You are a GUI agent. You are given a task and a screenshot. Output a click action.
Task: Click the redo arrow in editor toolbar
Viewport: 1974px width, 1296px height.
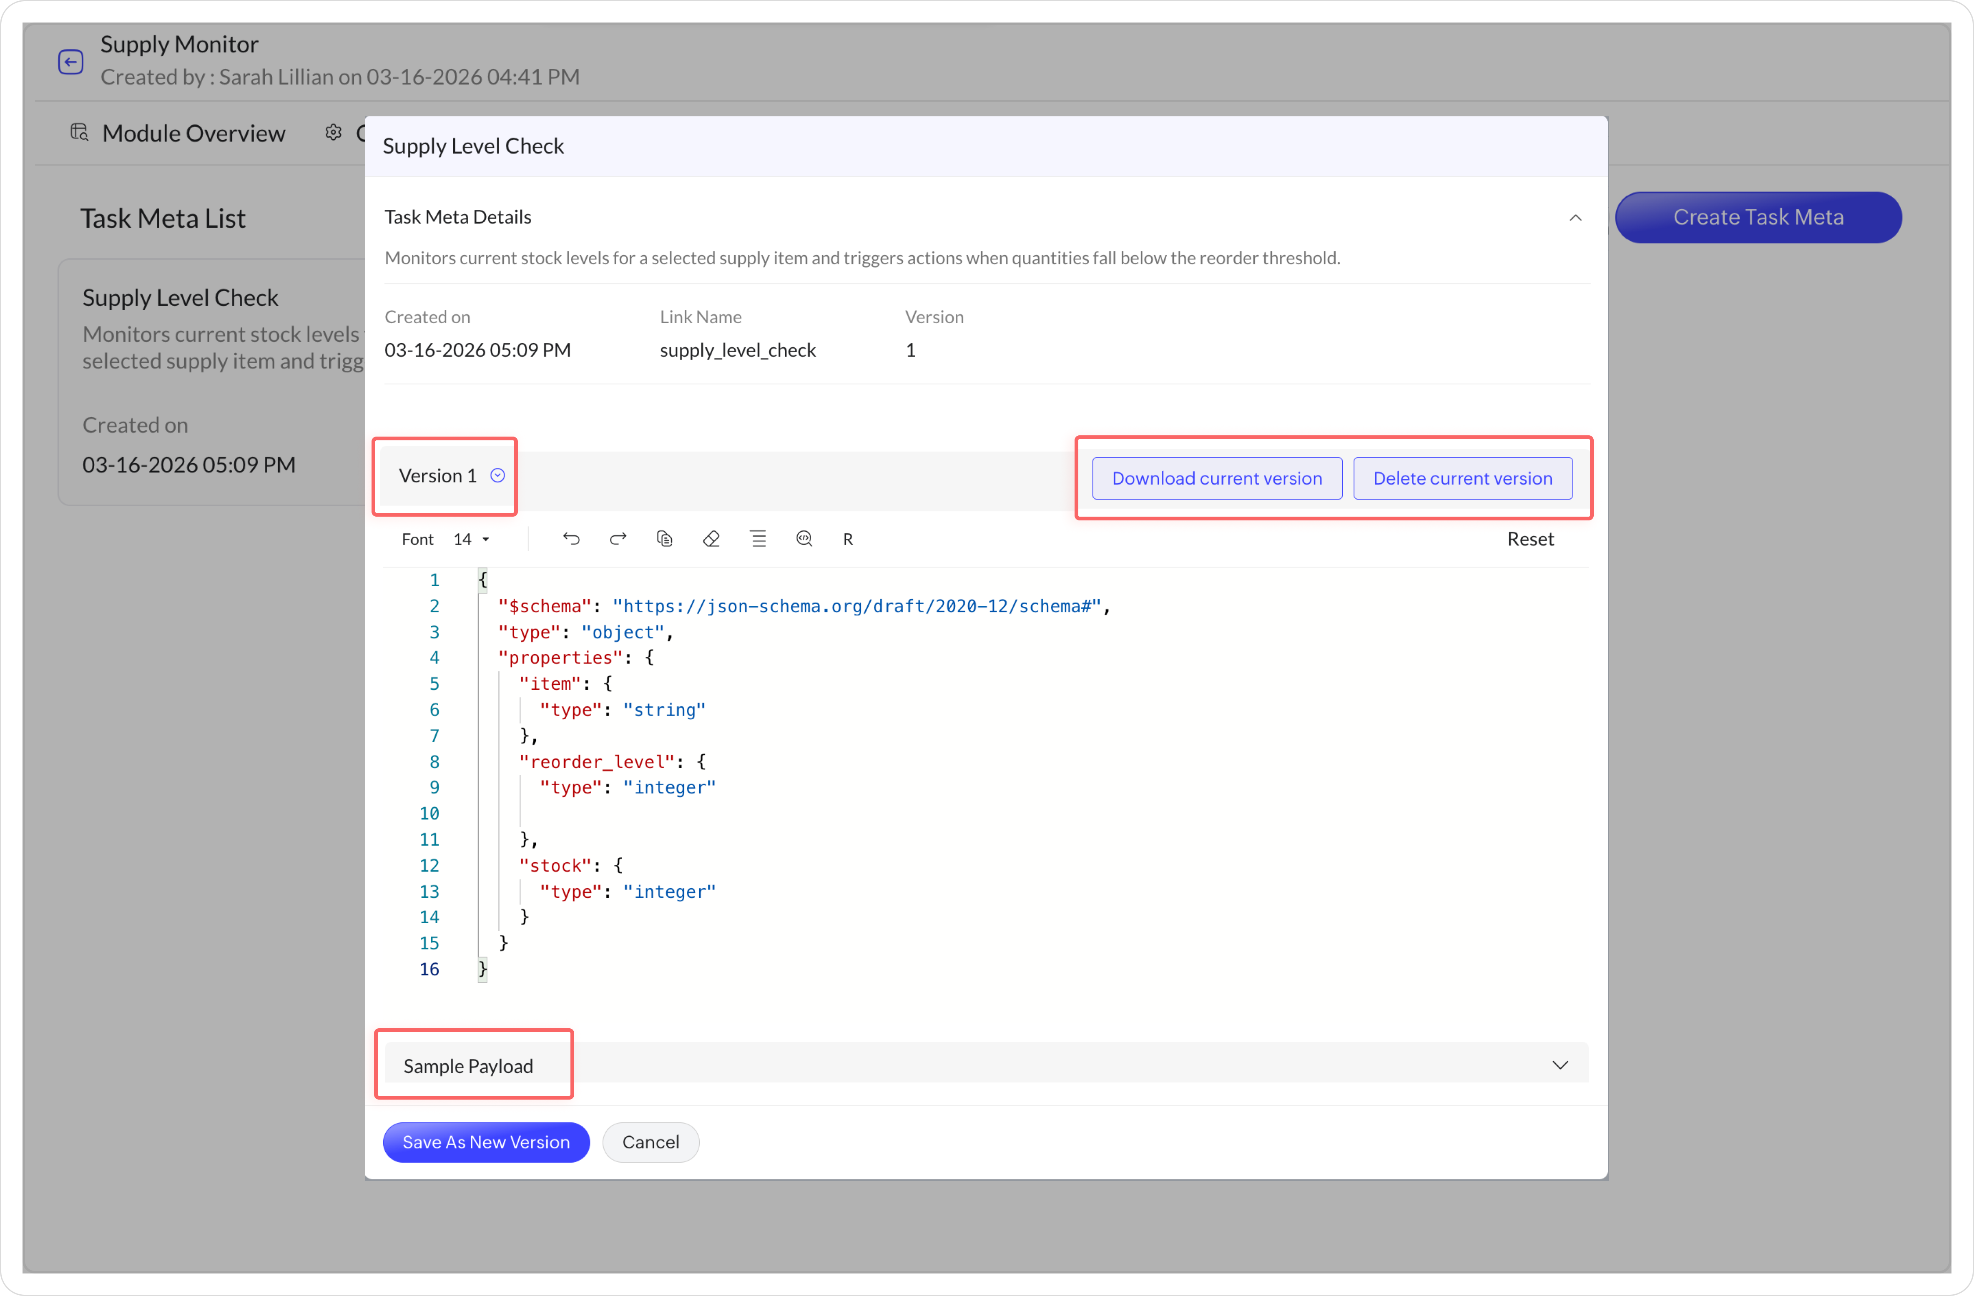[618, 539]
